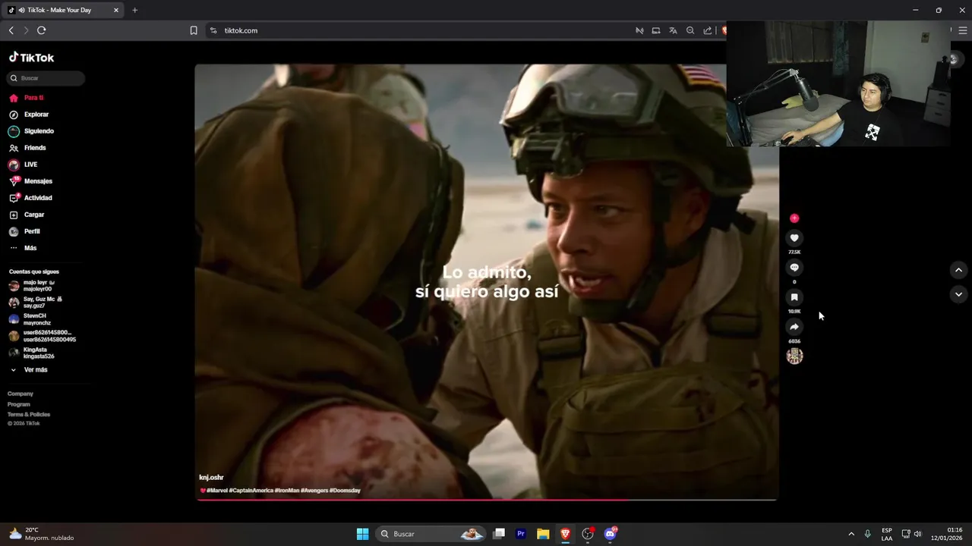Open the Windows Start menu
The height and width of the screenshot is (546, 972).
pos(363,534)
